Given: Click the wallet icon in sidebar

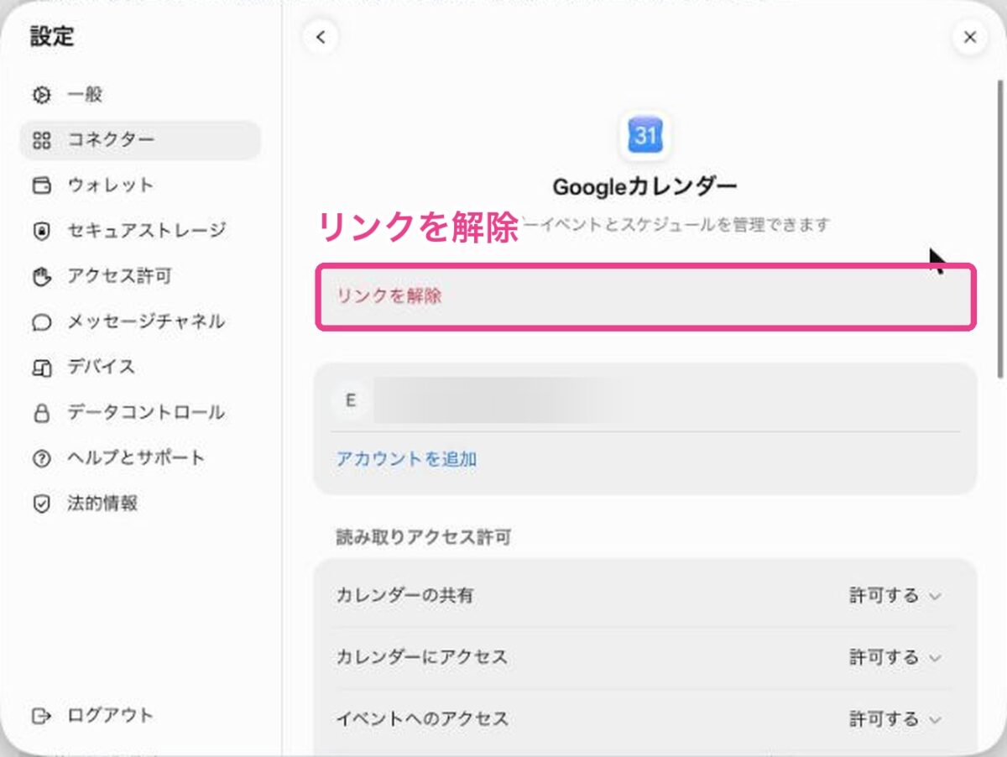Looking at the screenshot, I should coord(41,185).
